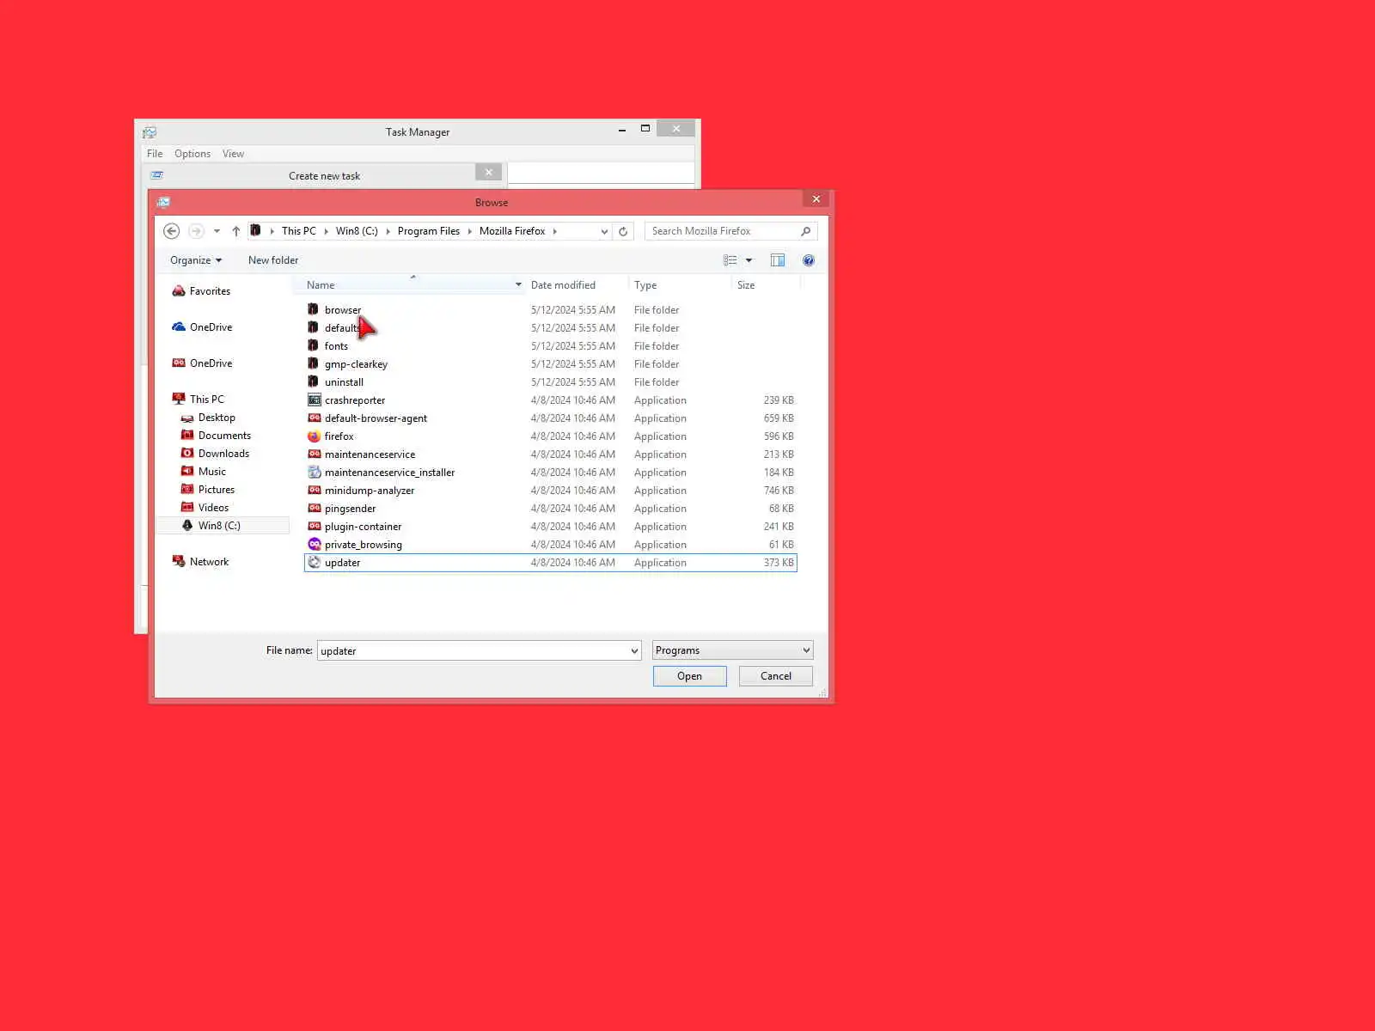The height and width of the screenshot is (1031, 1375).
Task: Sort by the Size column
Action: (746, 285)
